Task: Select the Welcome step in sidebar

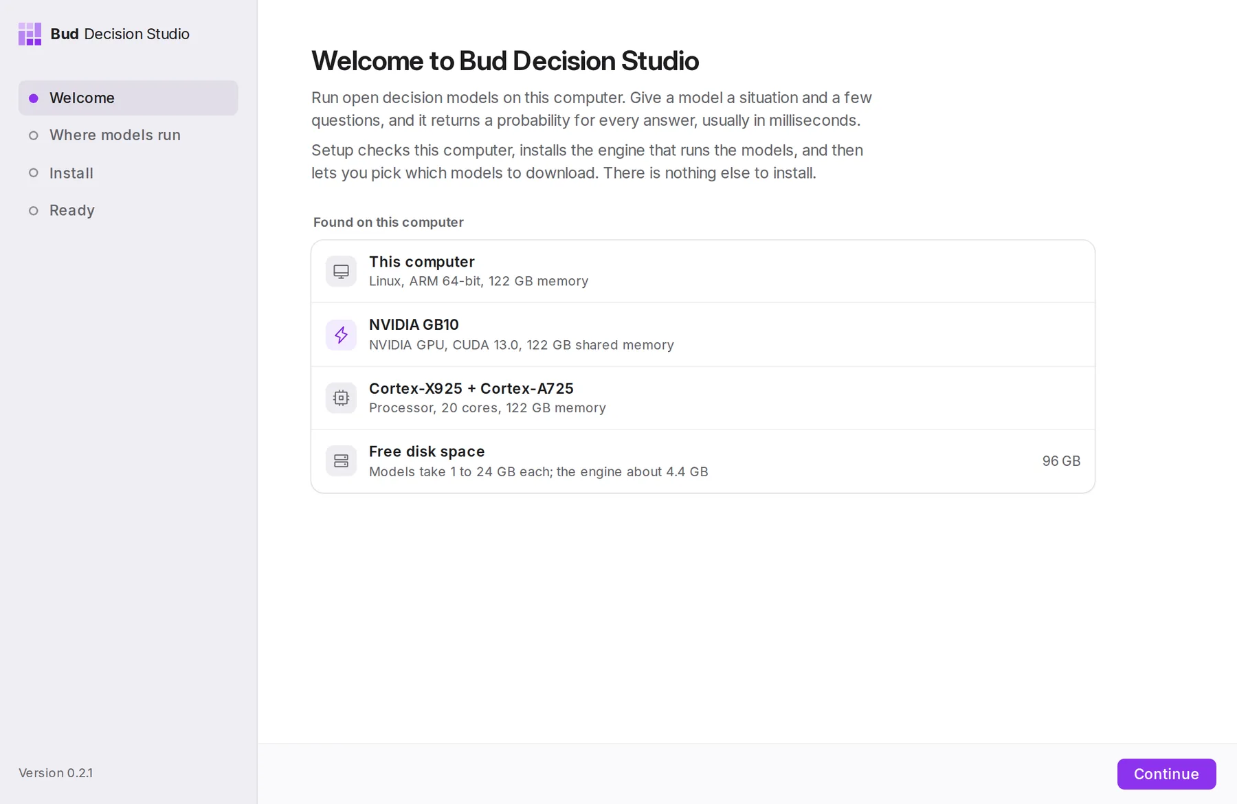Action: point(129,98)
